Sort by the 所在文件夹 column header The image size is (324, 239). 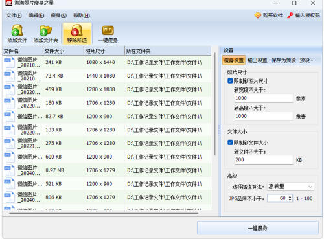click(168, 51)
